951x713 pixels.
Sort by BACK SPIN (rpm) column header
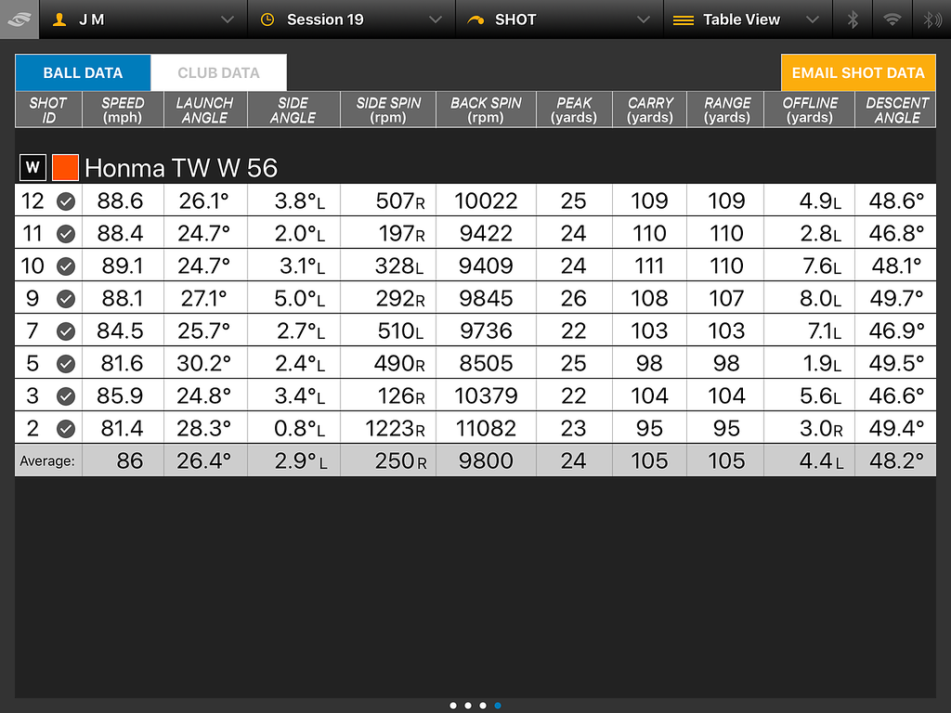pos(486,110)
